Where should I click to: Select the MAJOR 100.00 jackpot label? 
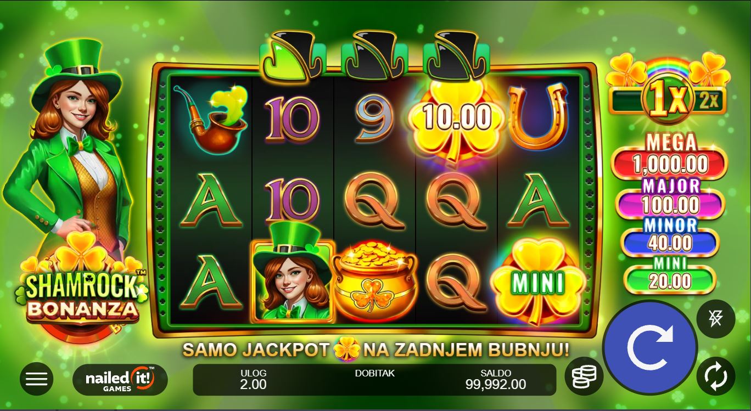point(670,198)
